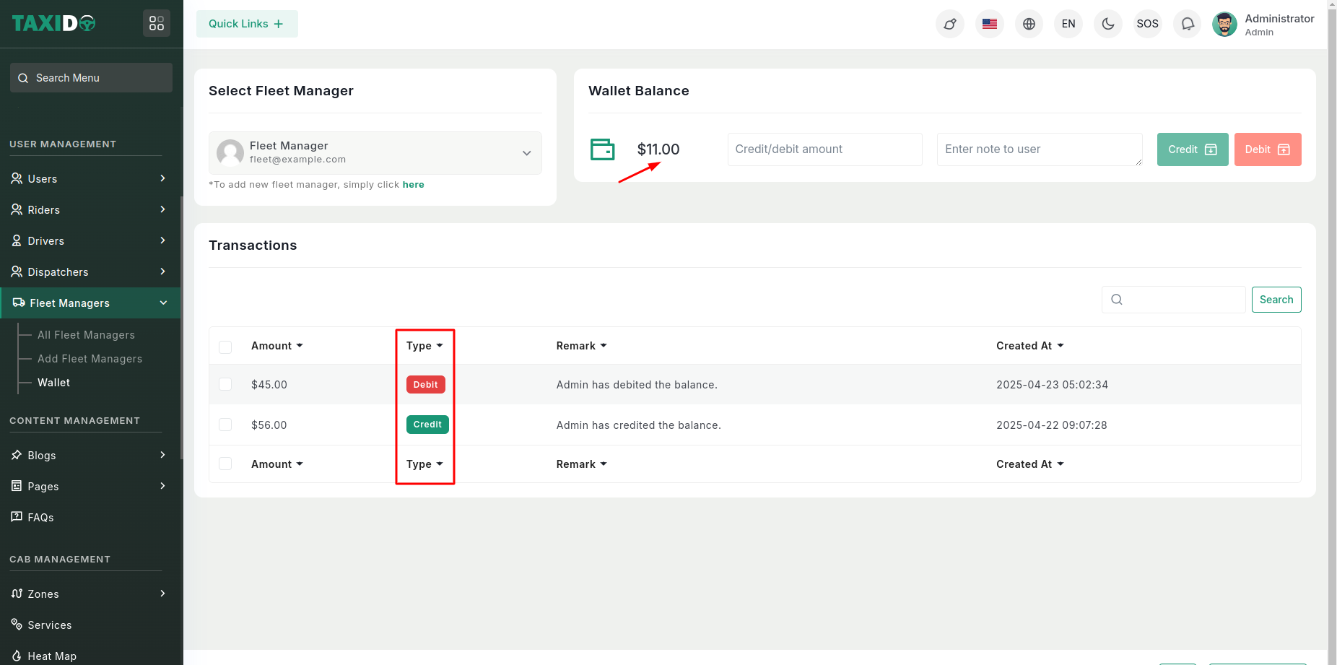Image resolution: width=1337 pixels, height=665 pixels.
Task: Click the Search button above the transactions table
Action: pyautogui.click(x=1276, y=300)
